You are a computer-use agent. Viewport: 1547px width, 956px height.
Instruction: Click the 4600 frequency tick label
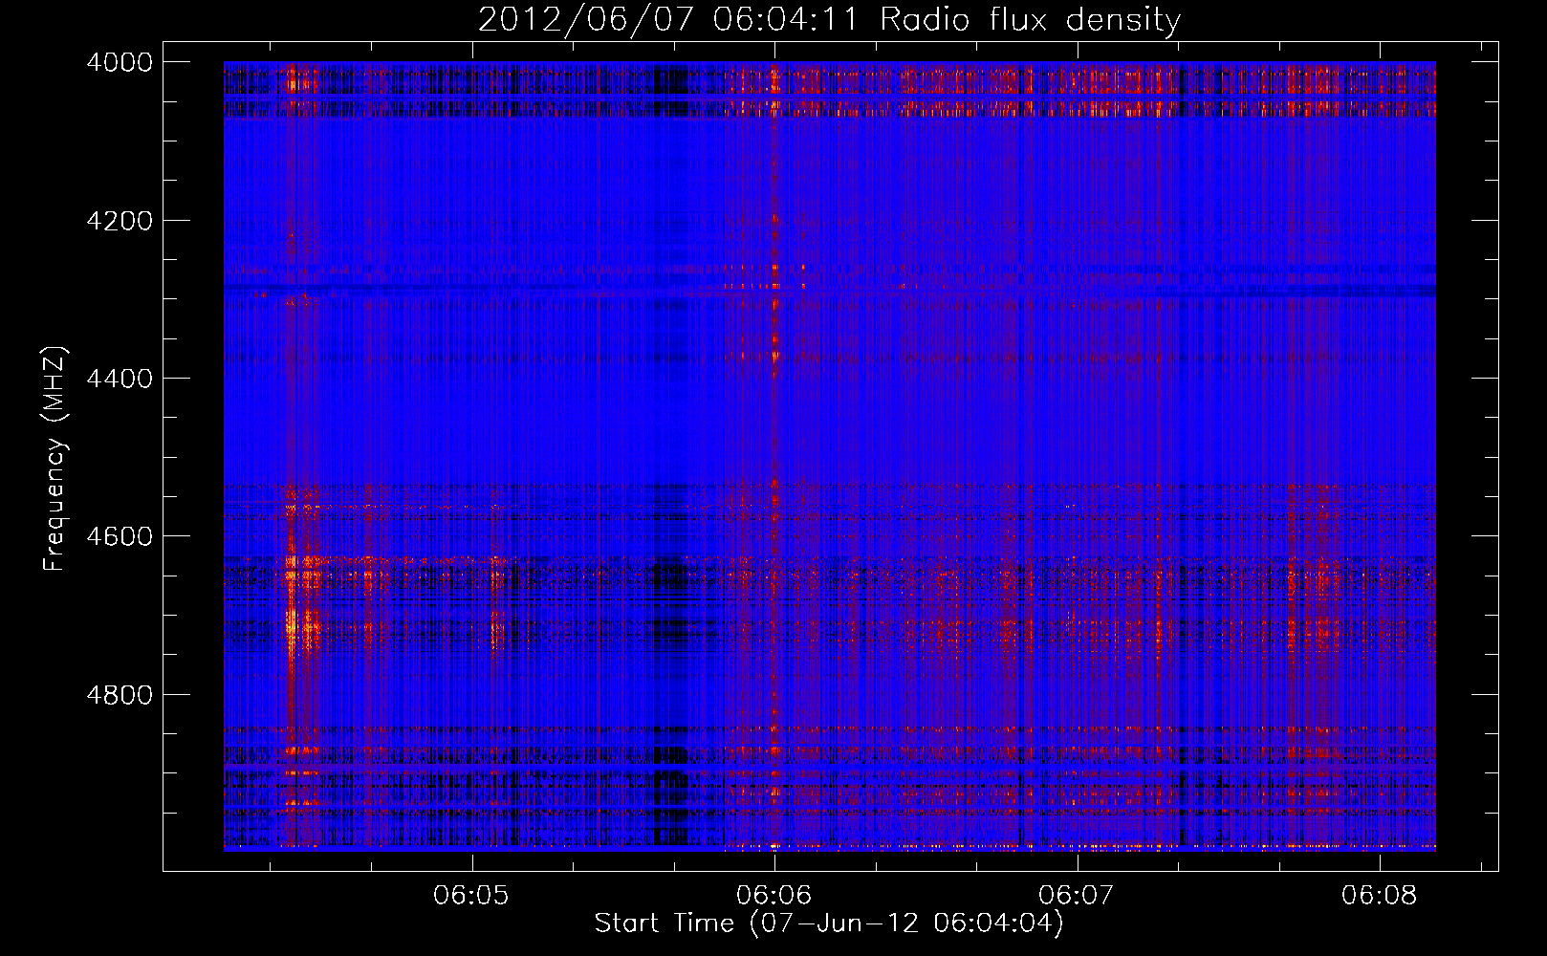coord(120,536)
